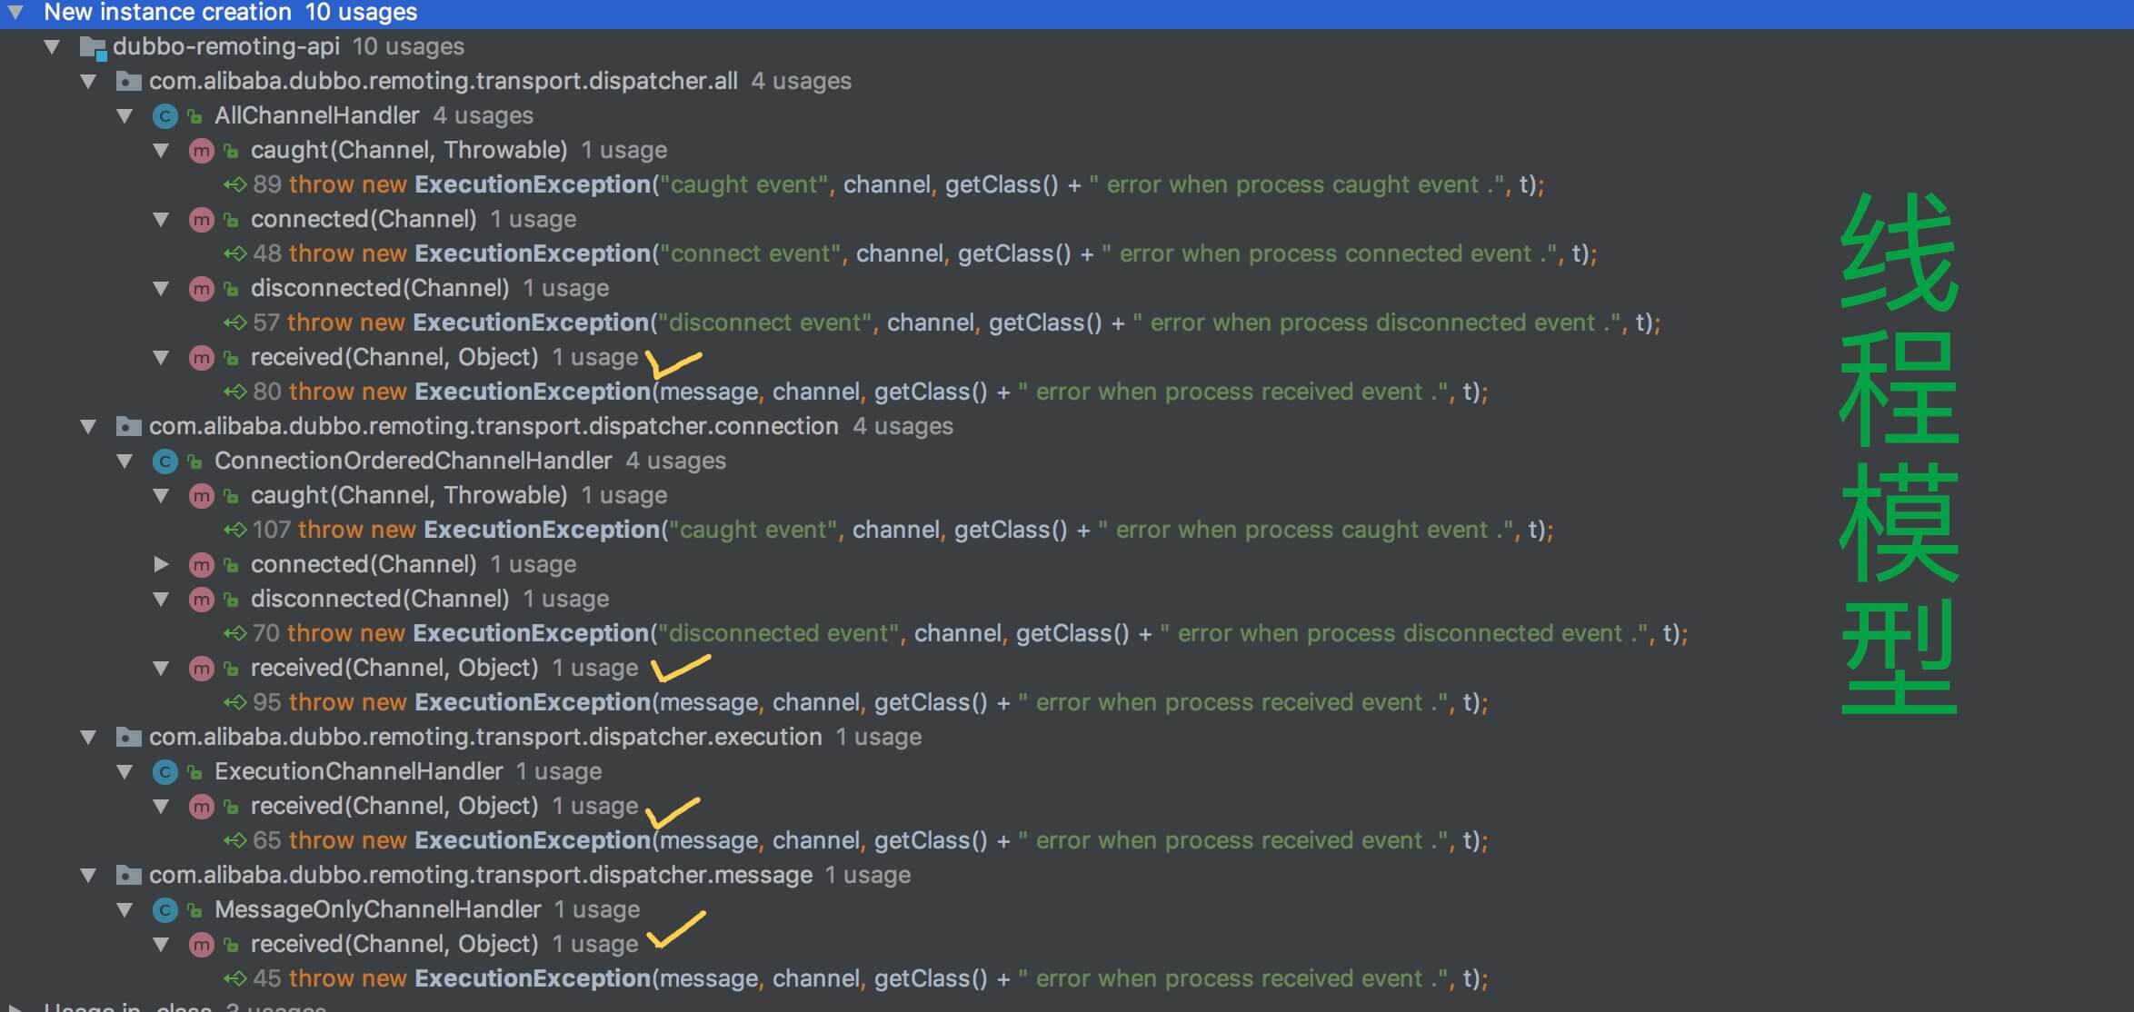This screenshot has width=2134, height=1012.
Task: Collapse the dispatcher.connection package node
Action: coord(88,427)
